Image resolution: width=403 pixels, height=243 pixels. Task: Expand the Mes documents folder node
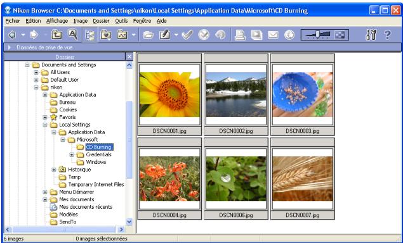click(45, 199)
